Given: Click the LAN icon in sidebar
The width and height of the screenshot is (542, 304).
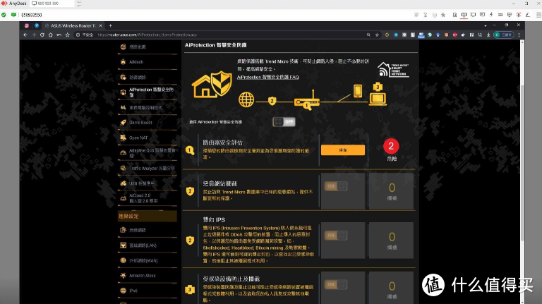Looking at the screenshot, I should point(123,245).
